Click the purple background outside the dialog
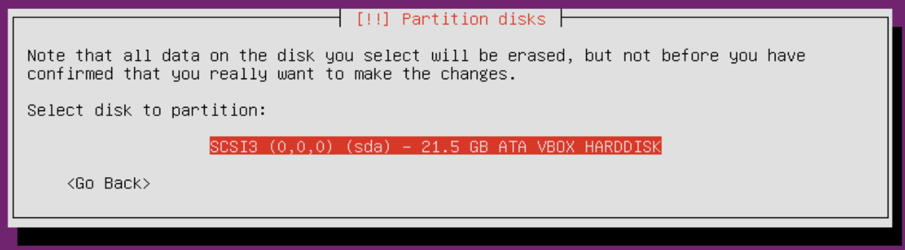Screen dimensions: 905x250 tap(4, 125)
